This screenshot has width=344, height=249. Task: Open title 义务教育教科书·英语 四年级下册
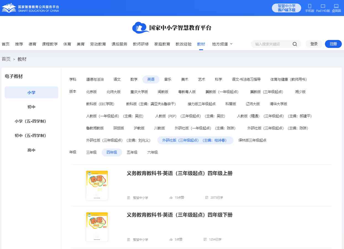click(180, 215)
